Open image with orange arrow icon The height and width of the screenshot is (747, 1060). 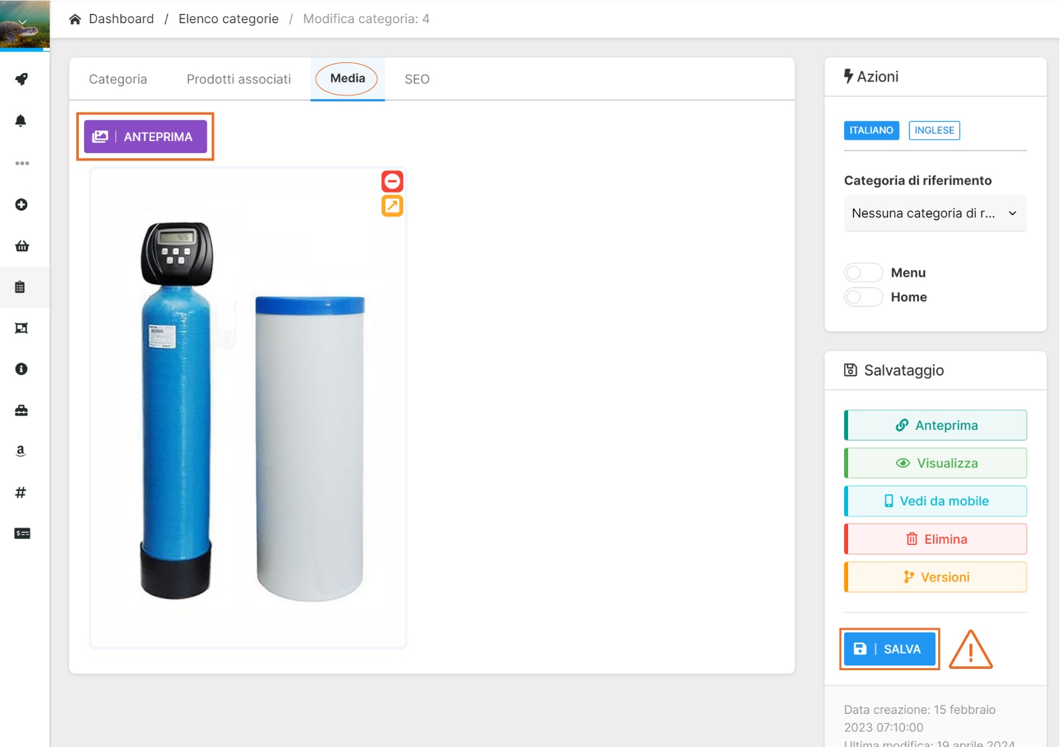click(392, 206)
